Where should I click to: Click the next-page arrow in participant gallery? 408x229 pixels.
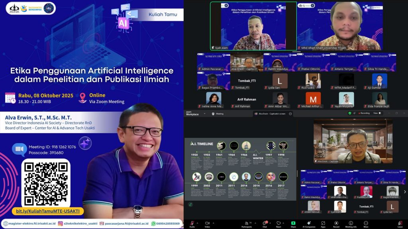coord(405,192)
